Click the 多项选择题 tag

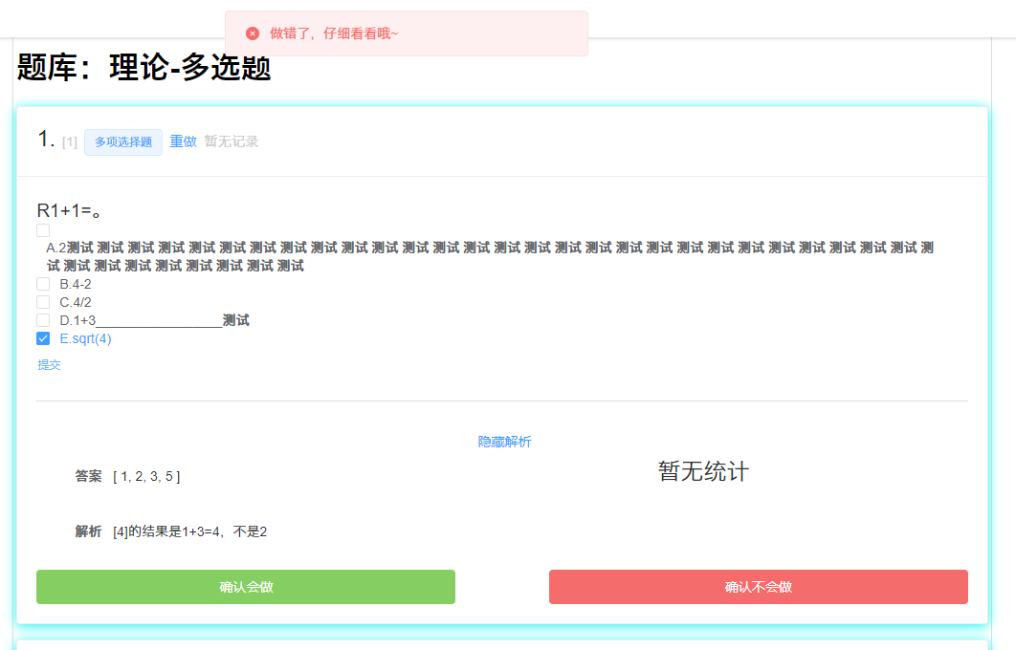point(123,141)
